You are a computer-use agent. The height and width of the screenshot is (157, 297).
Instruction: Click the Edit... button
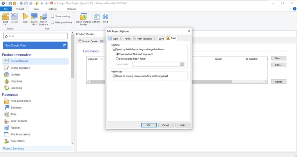[x=279, y=65]
